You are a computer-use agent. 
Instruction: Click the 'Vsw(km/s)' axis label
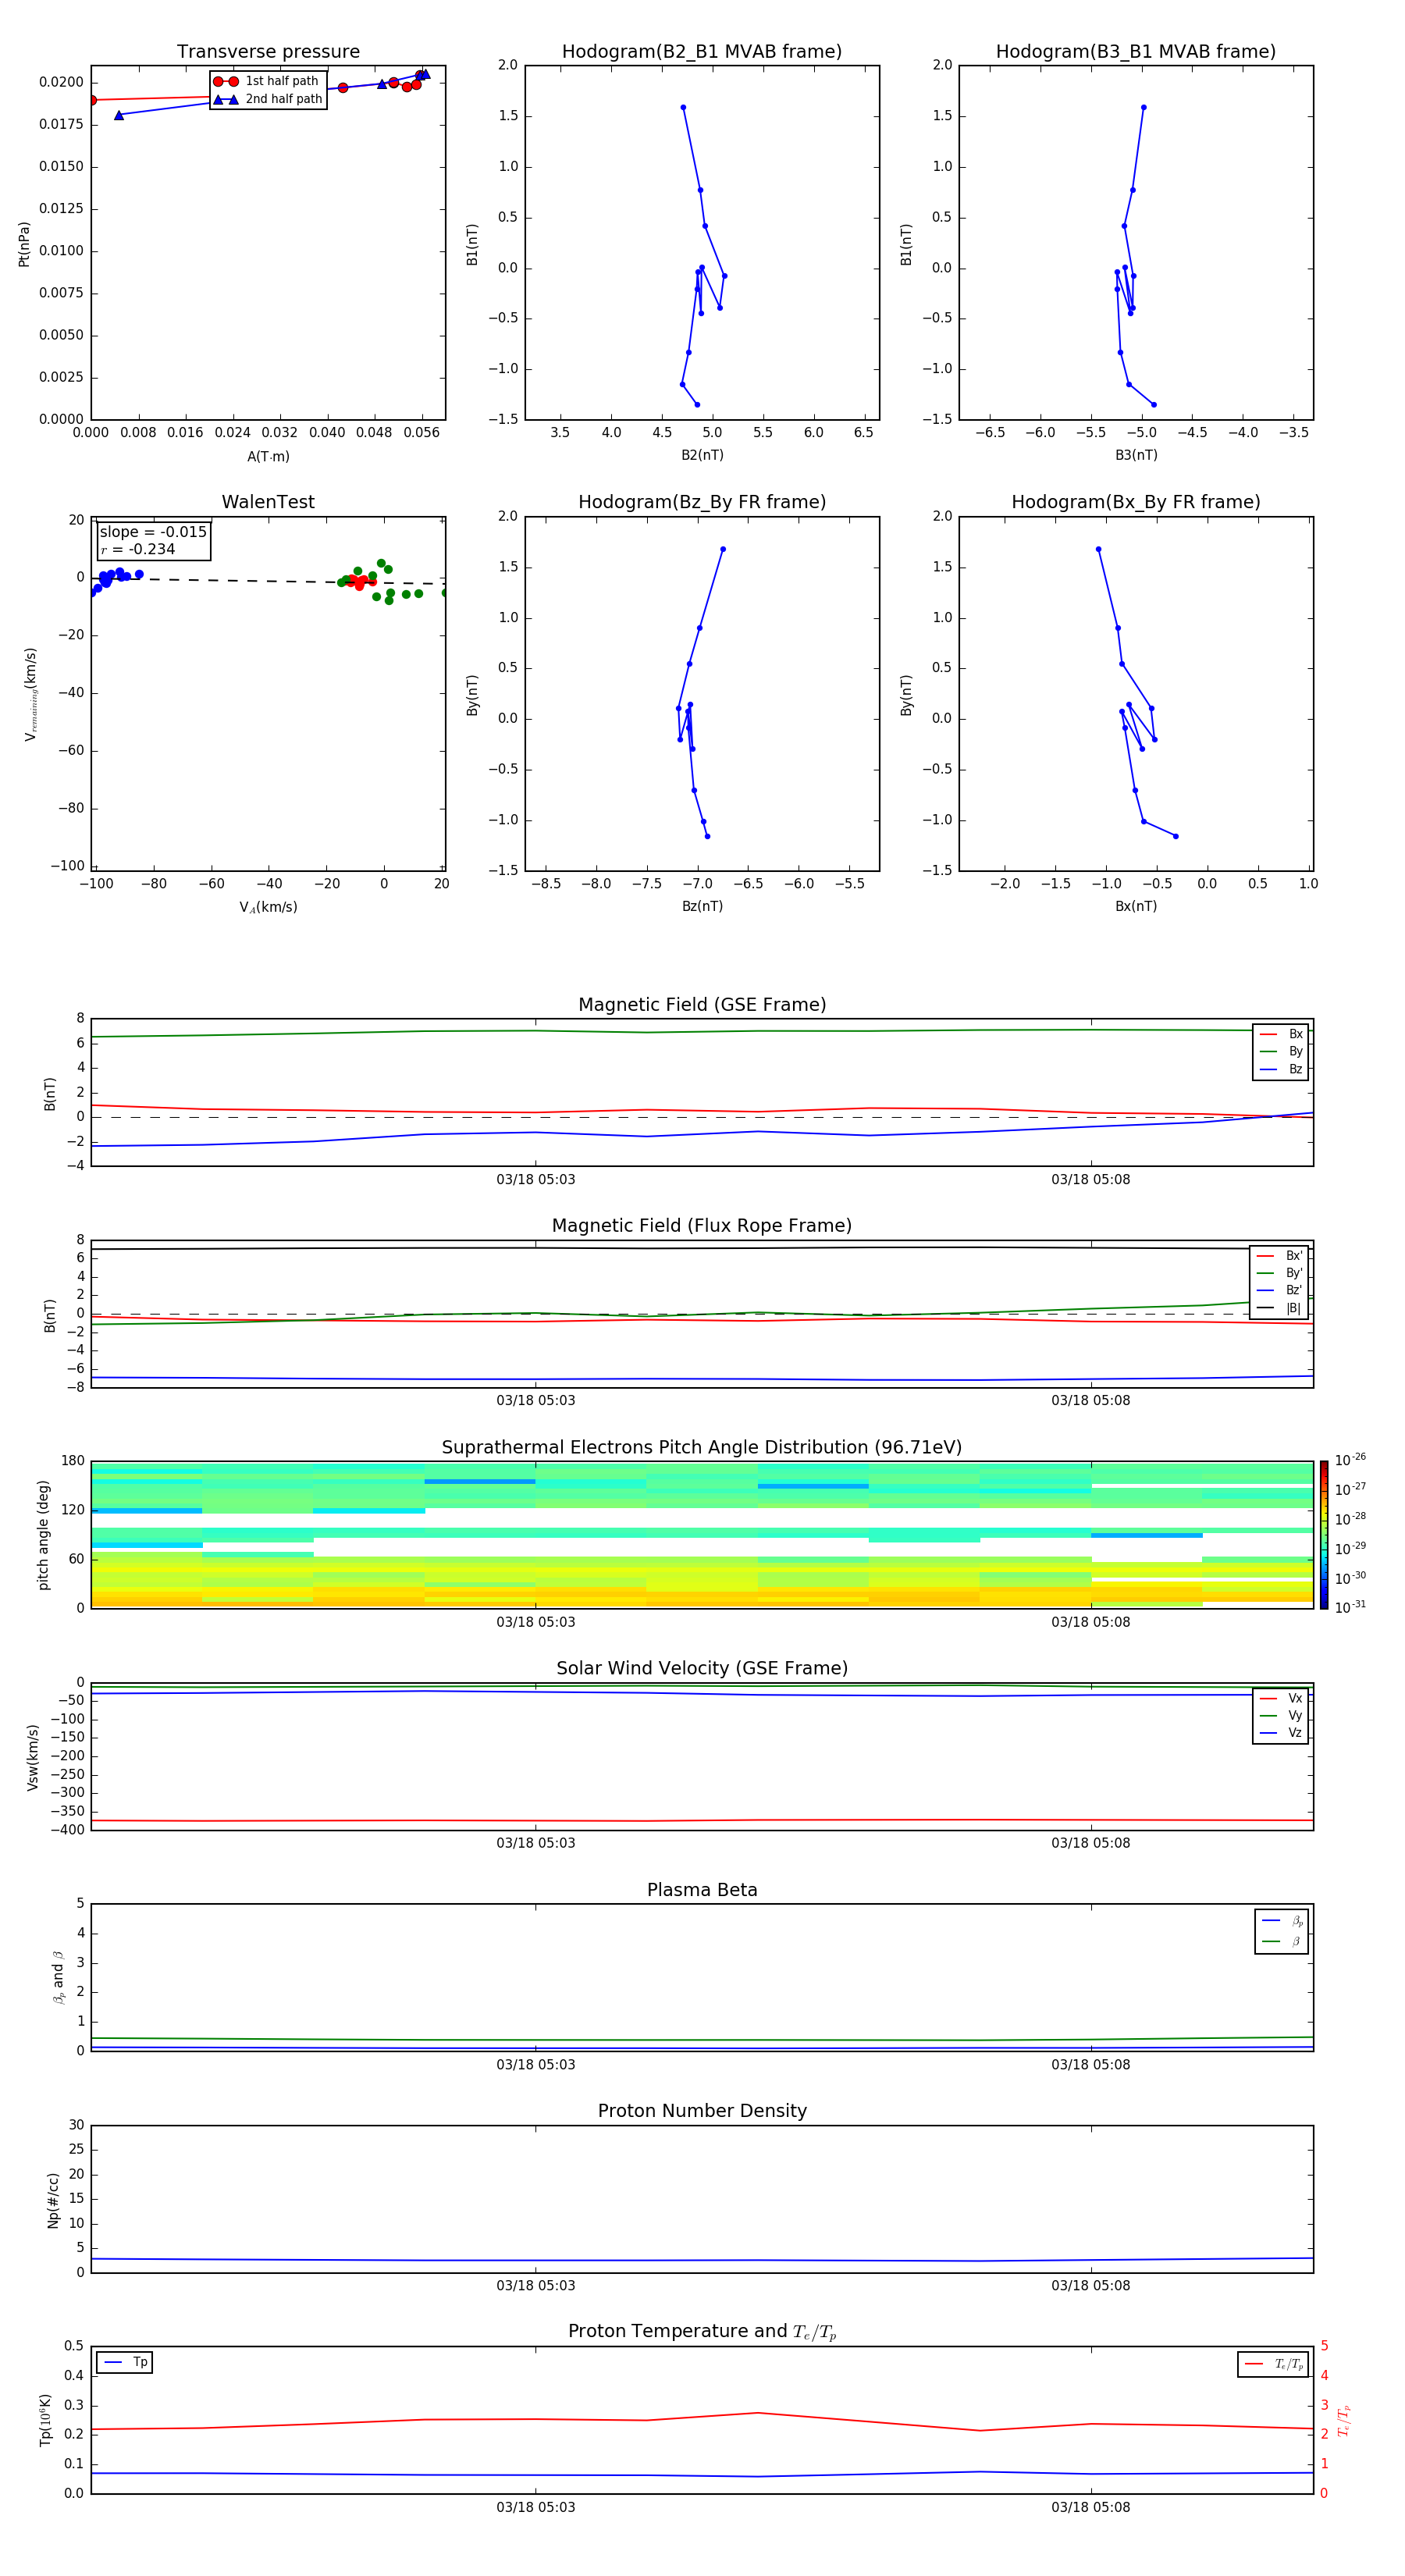(33, 1757)
